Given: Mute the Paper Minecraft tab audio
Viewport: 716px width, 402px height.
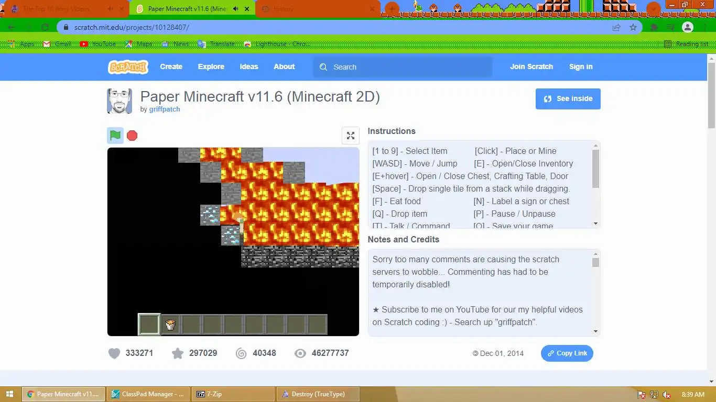Looking at the screenshot, I should (x=235, y=9).
